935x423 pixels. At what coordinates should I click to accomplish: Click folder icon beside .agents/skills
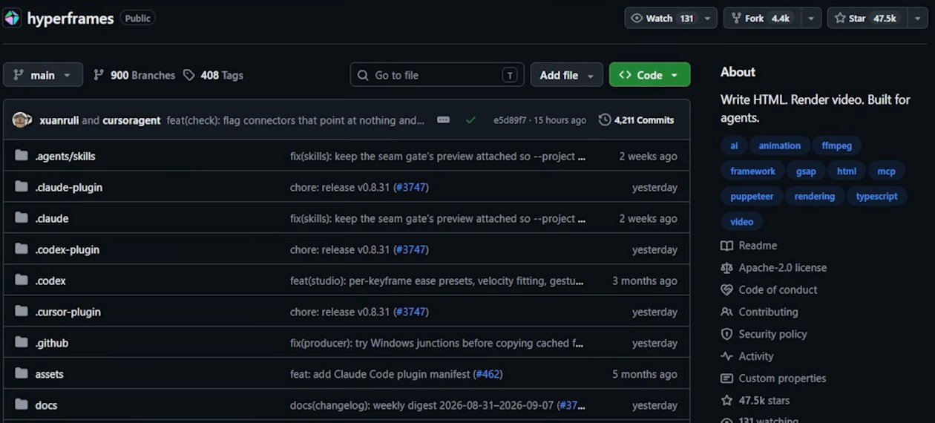pyautogui.click(x=21, y=156)
